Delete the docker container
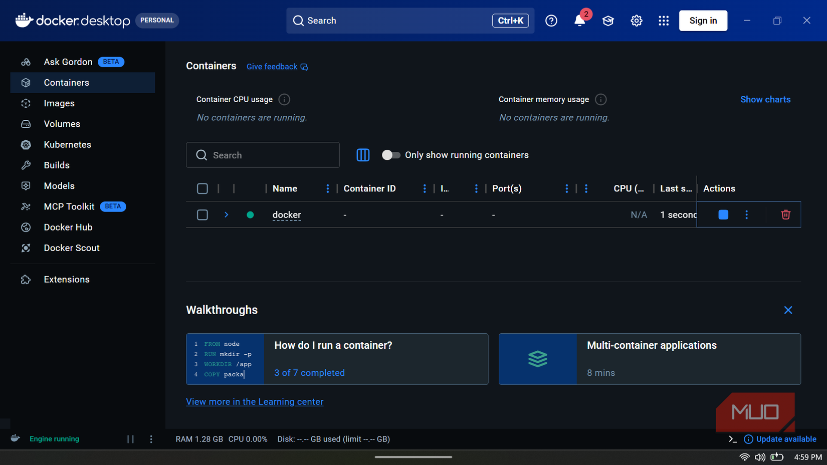Screen dimensions: 827x465 coord(785,214)
